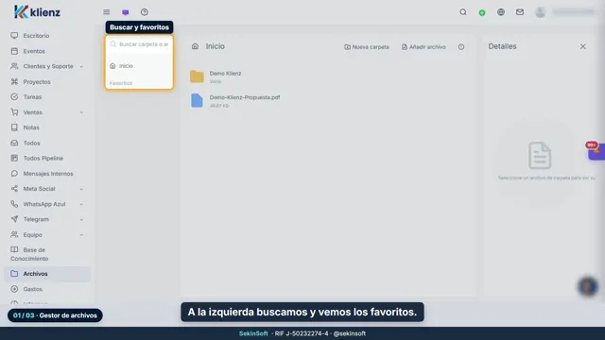This screenshot has height=340, width=605.
Task: Close the Detalles panel
Action: 582,46
